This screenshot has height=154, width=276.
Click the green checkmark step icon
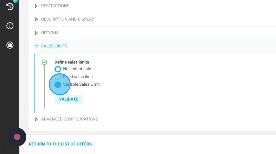pos(44,62)
